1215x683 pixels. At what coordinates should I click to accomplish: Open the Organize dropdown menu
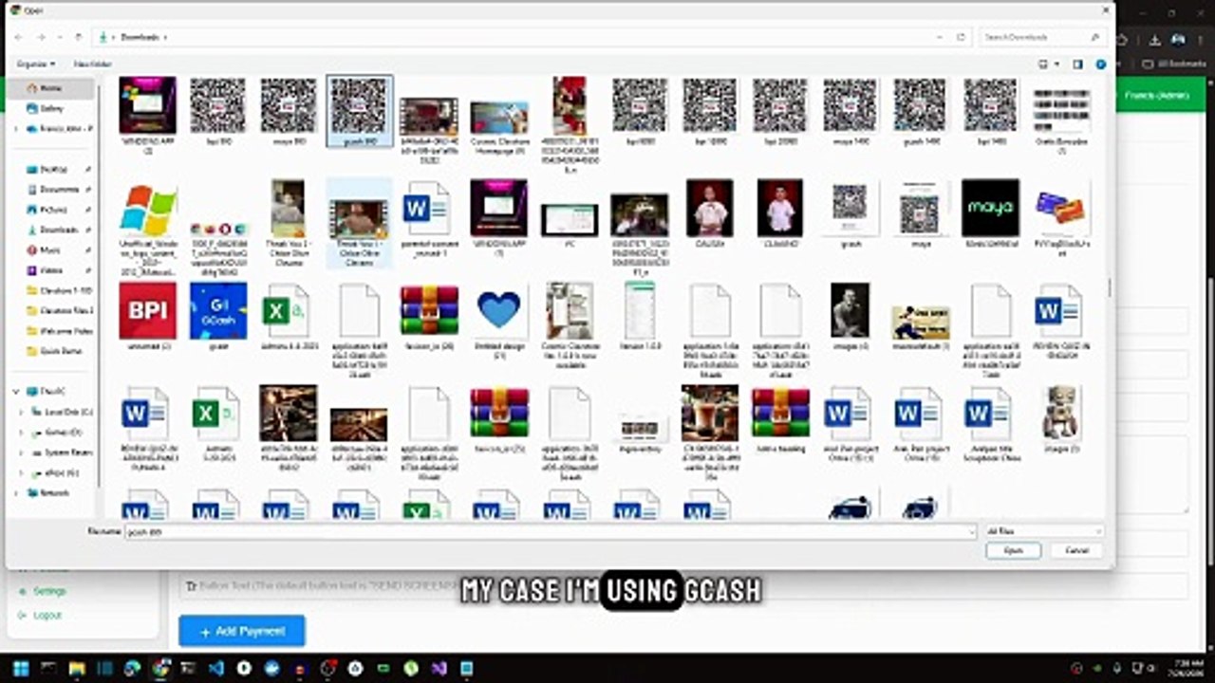coord(36,65)
